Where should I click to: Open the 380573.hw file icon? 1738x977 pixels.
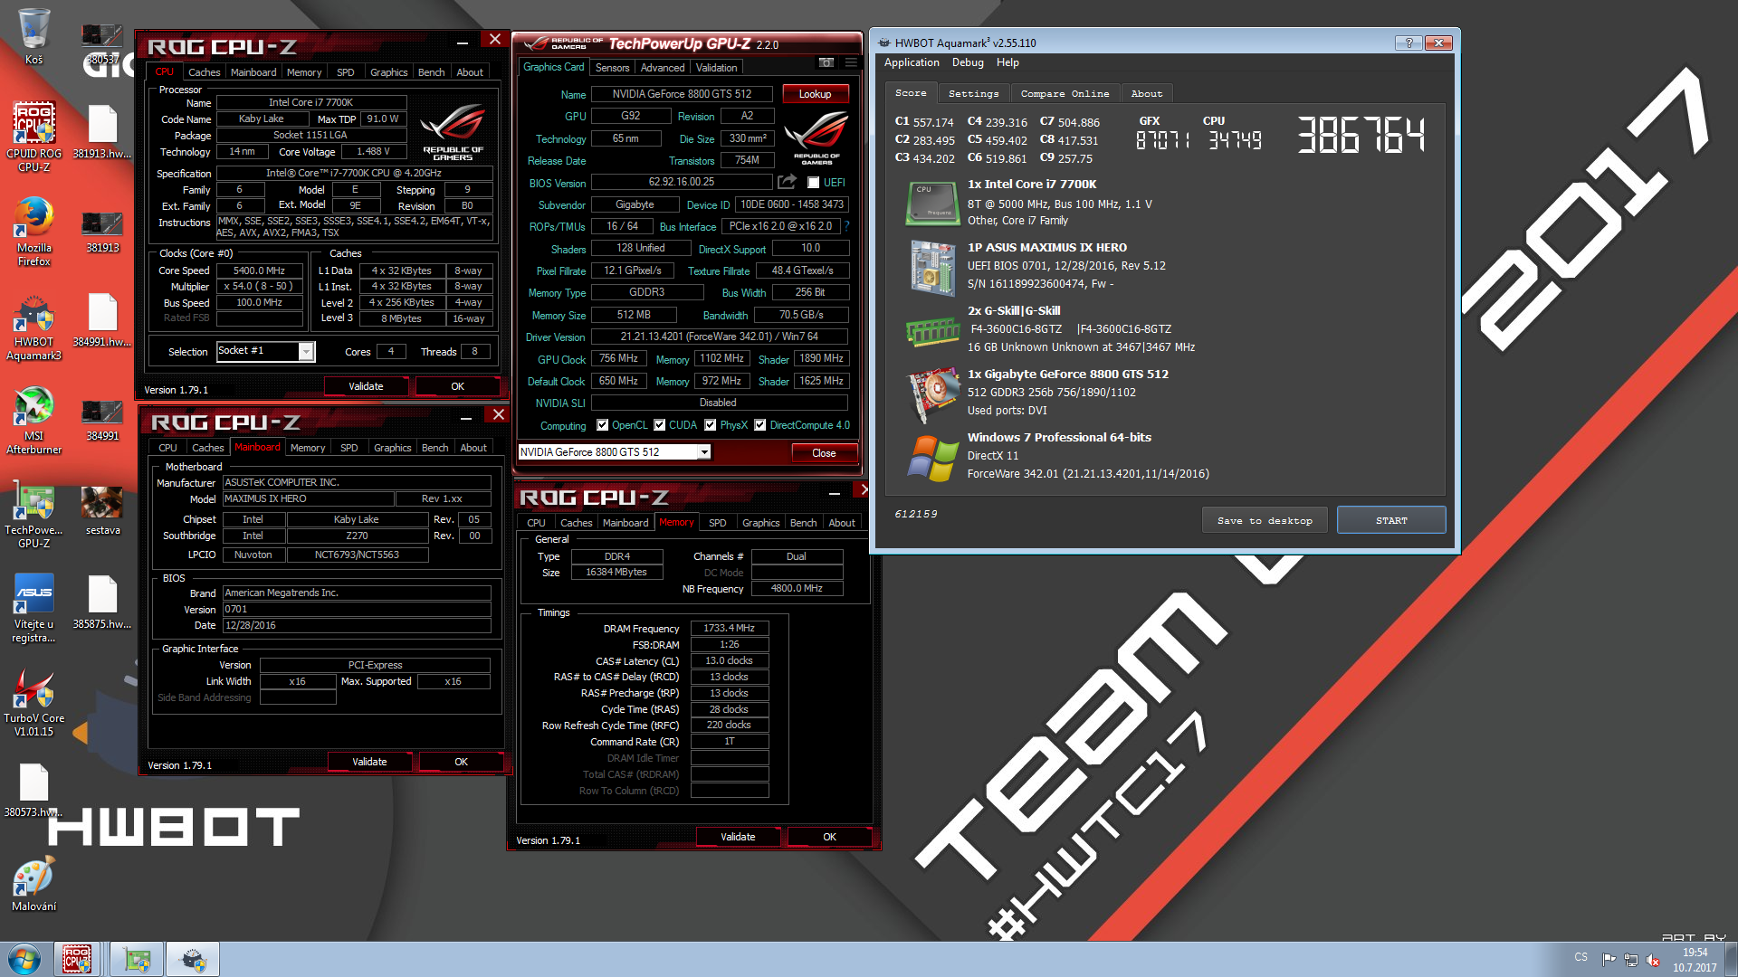[x=33, y=791]
